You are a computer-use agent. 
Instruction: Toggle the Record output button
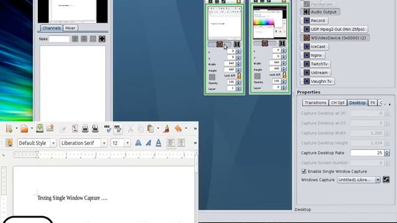314,20
